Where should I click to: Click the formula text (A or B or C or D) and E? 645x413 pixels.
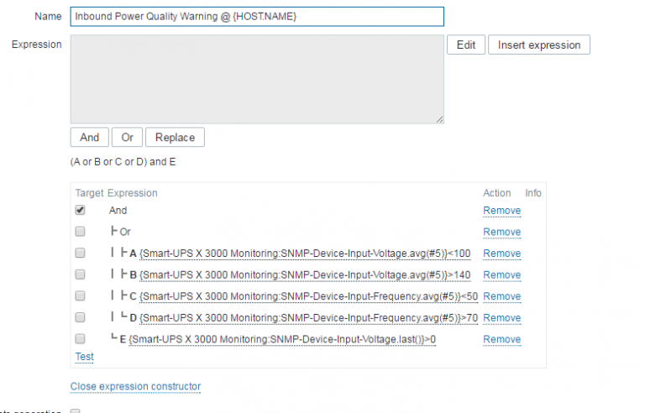click(x=123, y=162)
